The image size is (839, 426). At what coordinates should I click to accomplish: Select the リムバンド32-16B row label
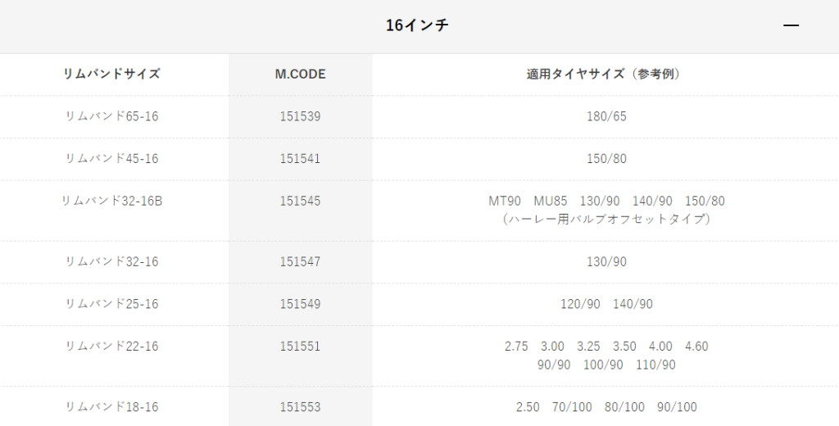(x=111, y=201)
